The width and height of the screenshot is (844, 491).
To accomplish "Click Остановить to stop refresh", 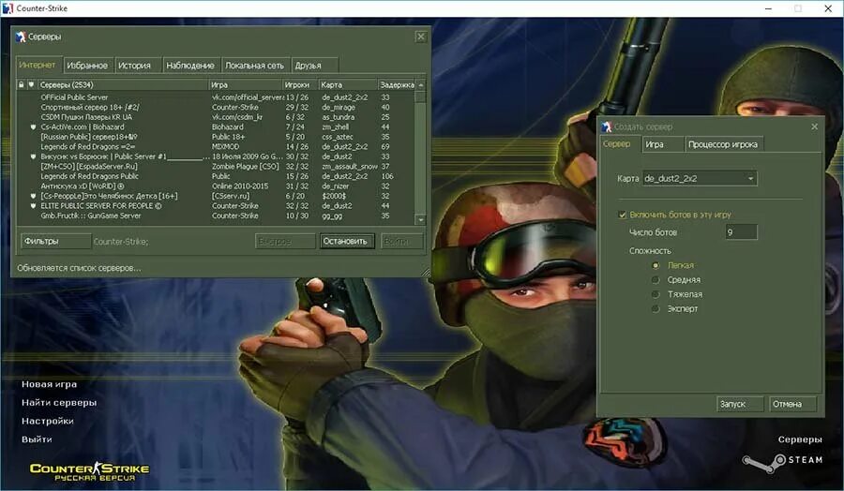I will [345, 241].
